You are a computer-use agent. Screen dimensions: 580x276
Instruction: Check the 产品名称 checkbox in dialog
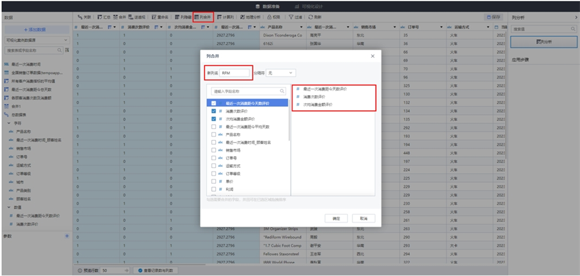pyautogui.click(x=213, y=135)
